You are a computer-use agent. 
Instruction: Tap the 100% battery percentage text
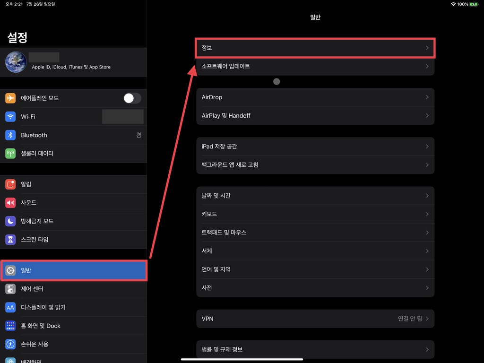(x=463, y=4)
